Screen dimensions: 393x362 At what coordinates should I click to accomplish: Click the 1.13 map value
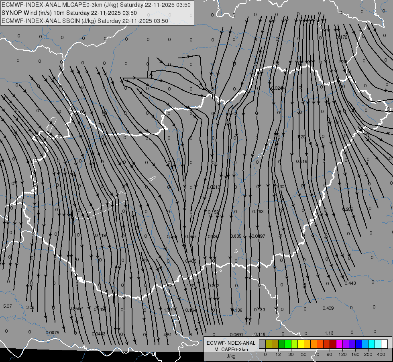[329, 333]
